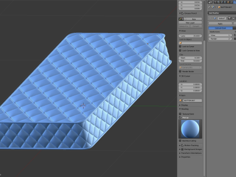This screenshot has width=236, height=177.
Task: Expand the Properties panel at bottom
Action: click(x=180, y=157)
